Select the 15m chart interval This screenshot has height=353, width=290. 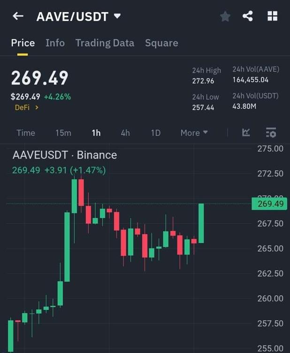tap(63, 133)
